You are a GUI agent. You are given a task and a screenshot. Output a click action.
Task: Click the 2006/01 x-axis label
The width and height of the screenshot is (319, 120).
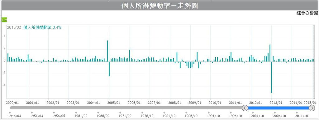click(x=134, y=103)
